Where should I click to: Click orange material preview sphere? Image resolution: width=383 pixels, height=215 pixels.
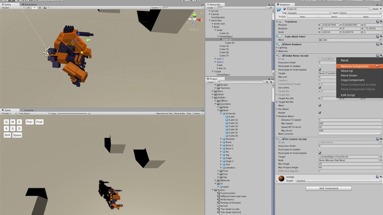(x=281, y=179)
